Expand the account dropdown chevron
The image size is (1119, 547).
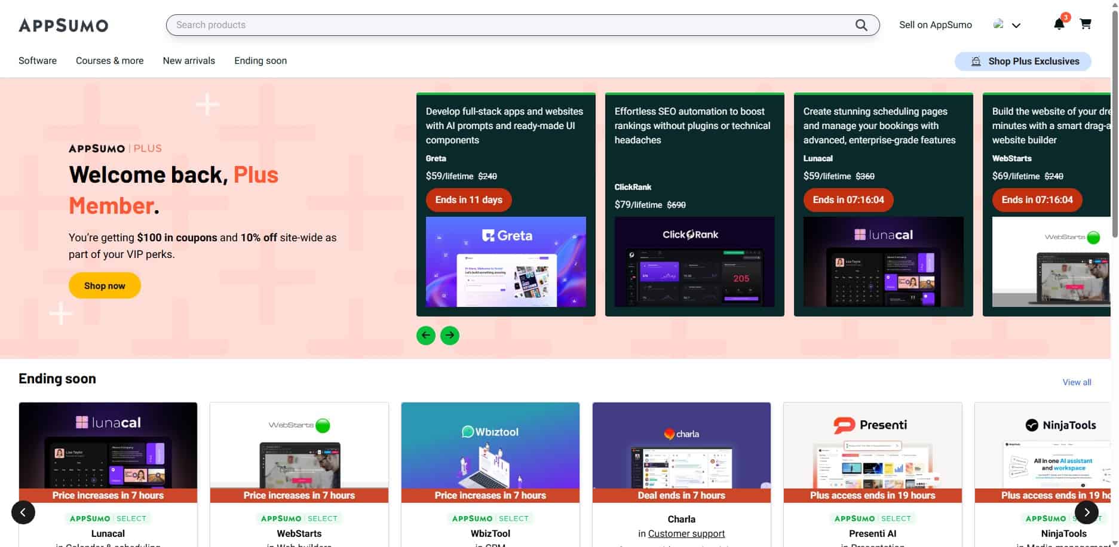[x=1016, y=25]
